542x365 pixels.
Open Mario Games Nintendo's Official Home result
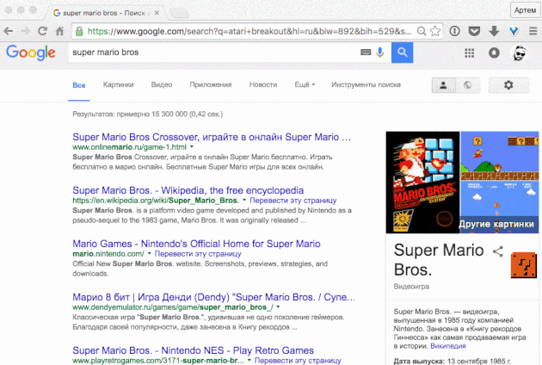[x=196, y=244]
